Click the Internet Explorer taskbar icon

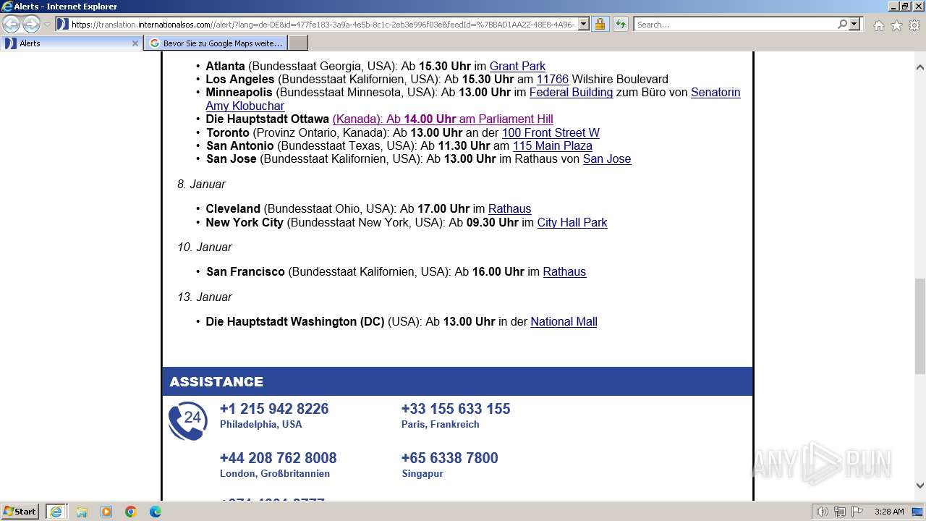pos(56,512)
